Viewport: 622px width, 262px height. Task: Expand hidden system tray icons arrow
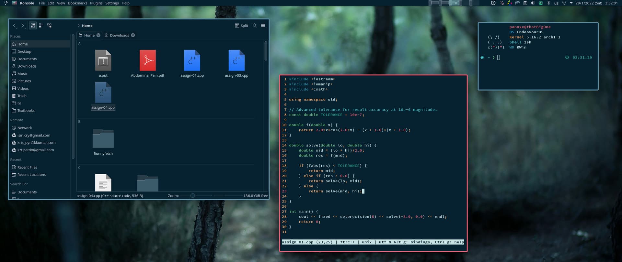[x=571, y=3]
